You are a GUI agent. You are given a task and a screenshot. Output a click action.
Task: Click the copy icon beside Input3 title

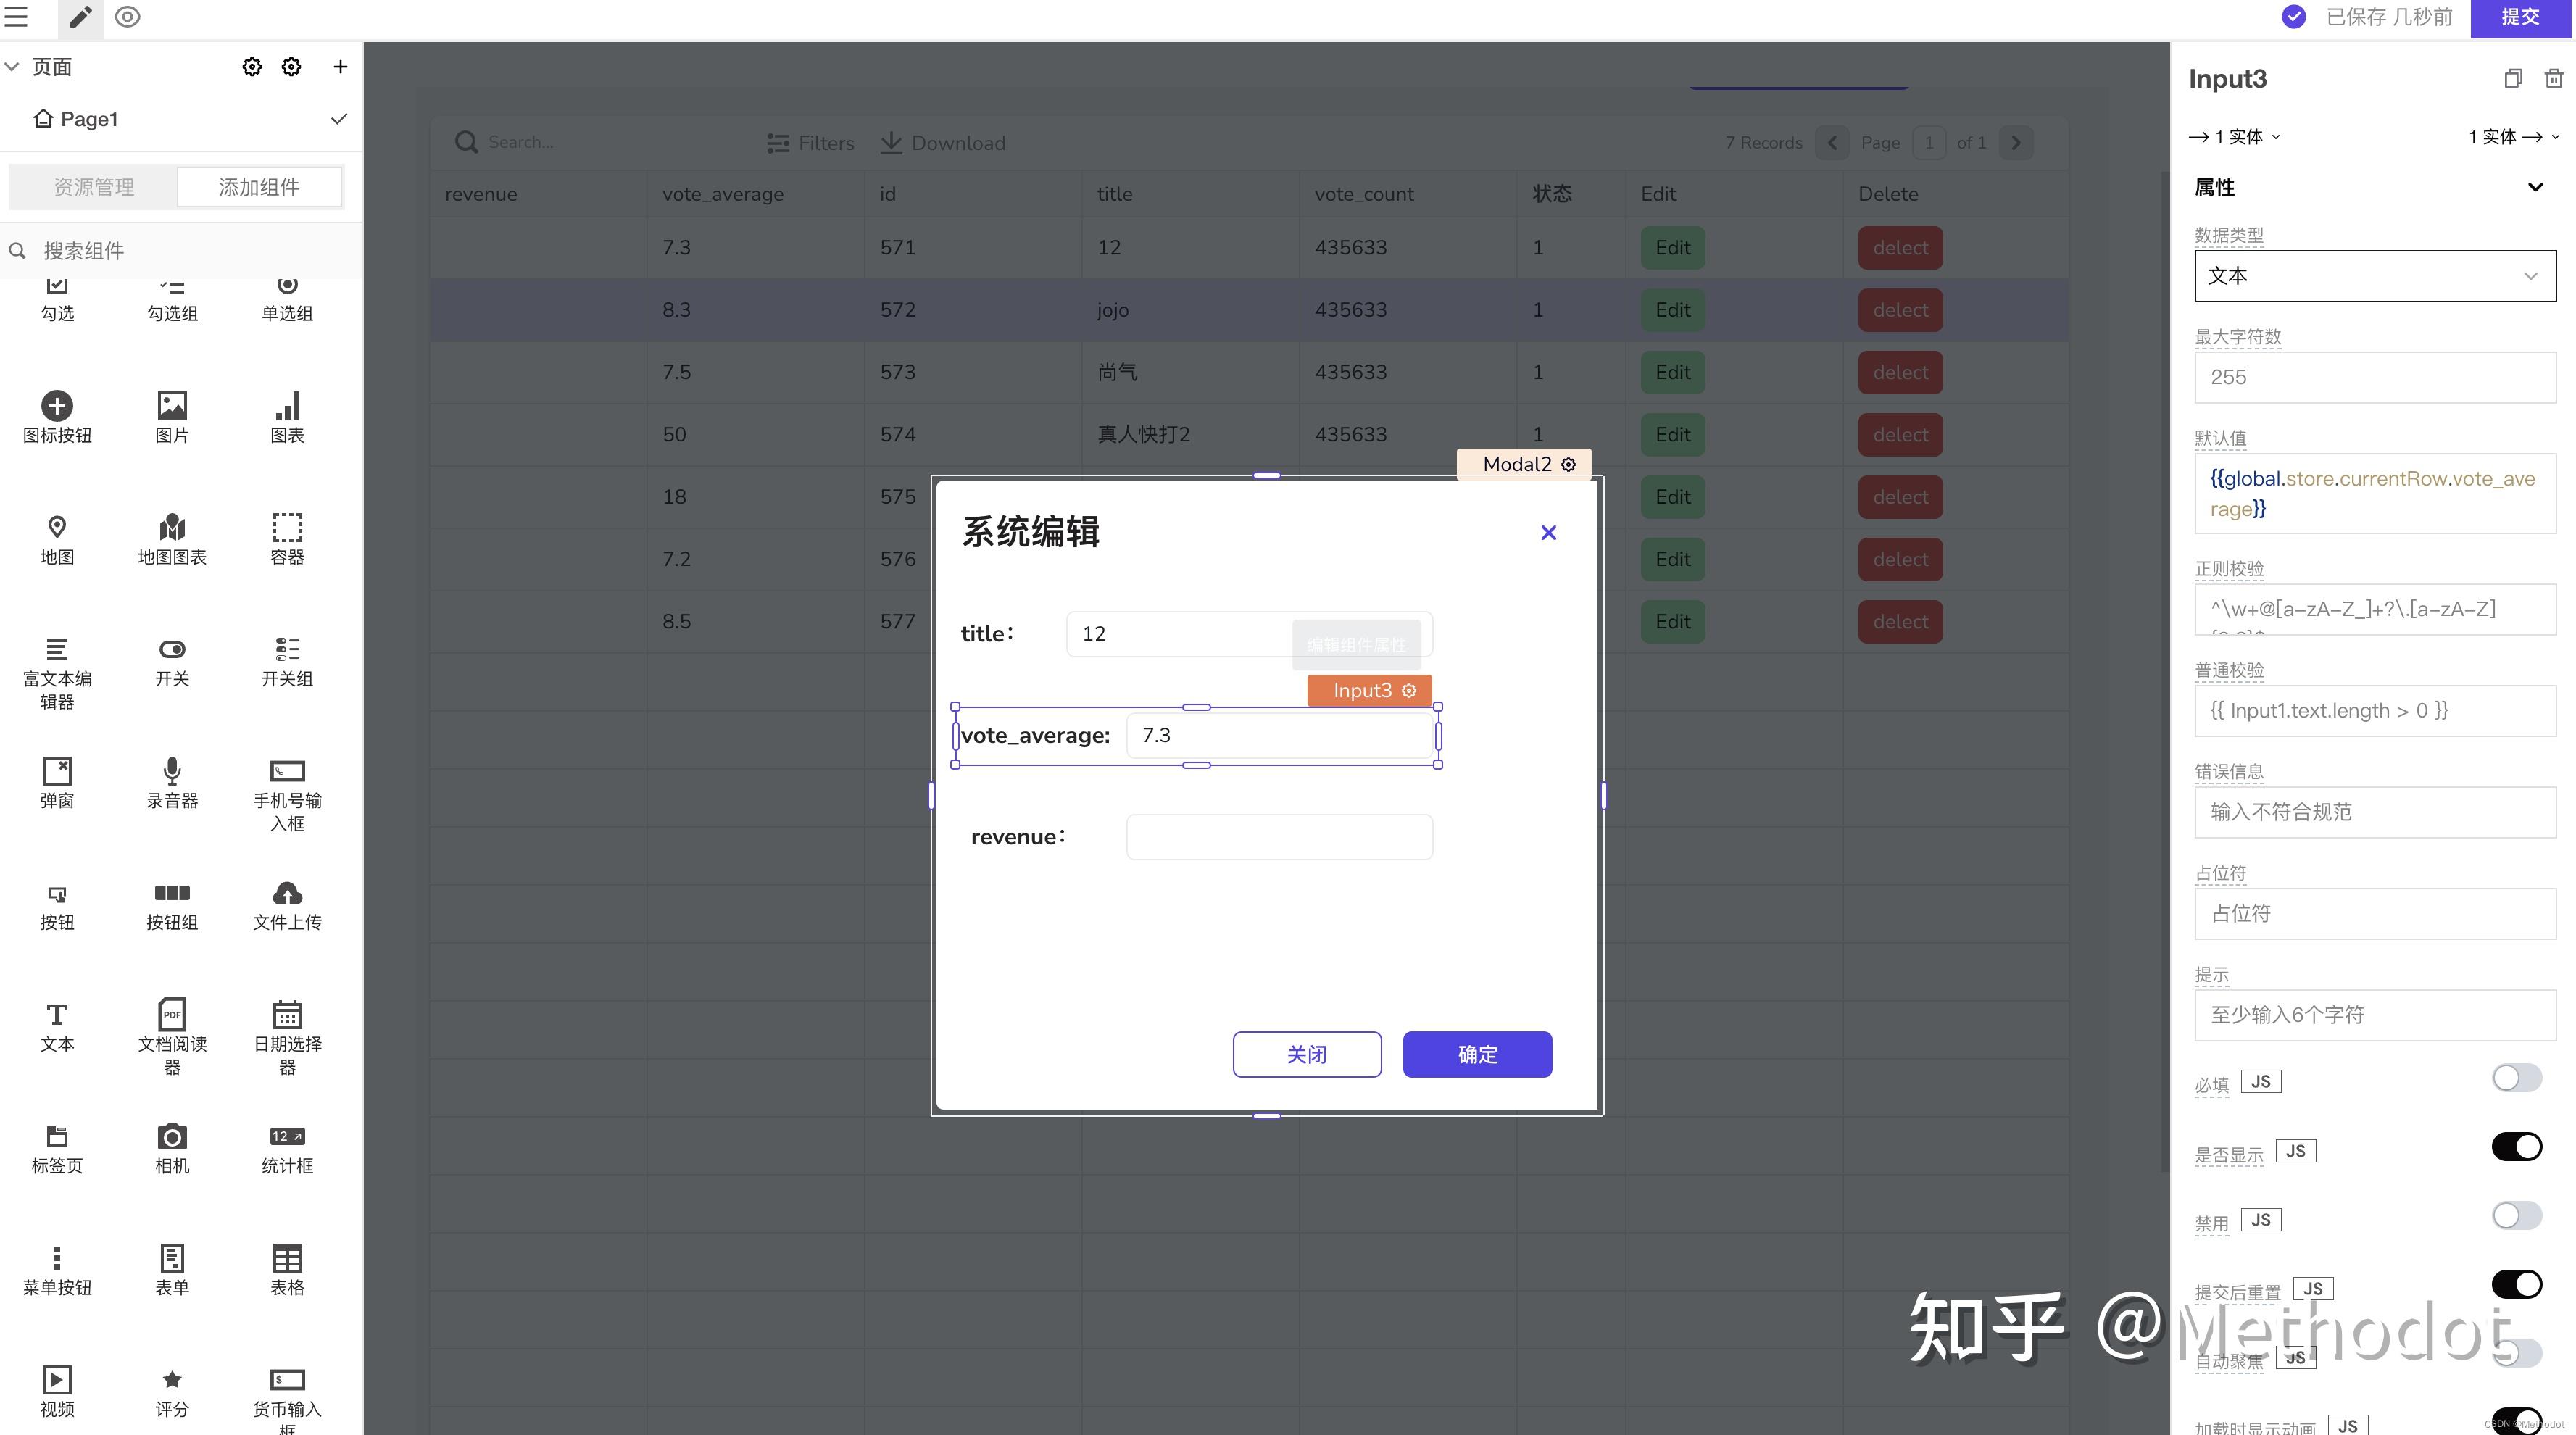2513,78
